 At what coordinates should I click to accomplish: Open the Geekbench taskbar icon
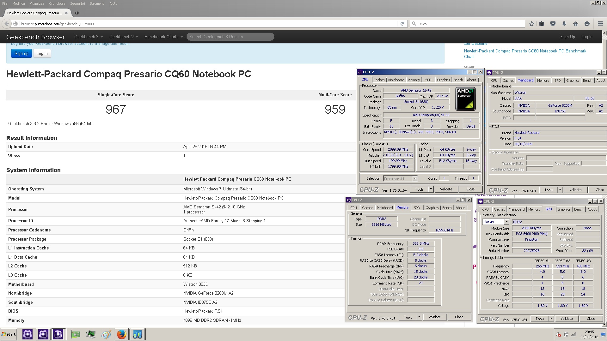(137, 334)
